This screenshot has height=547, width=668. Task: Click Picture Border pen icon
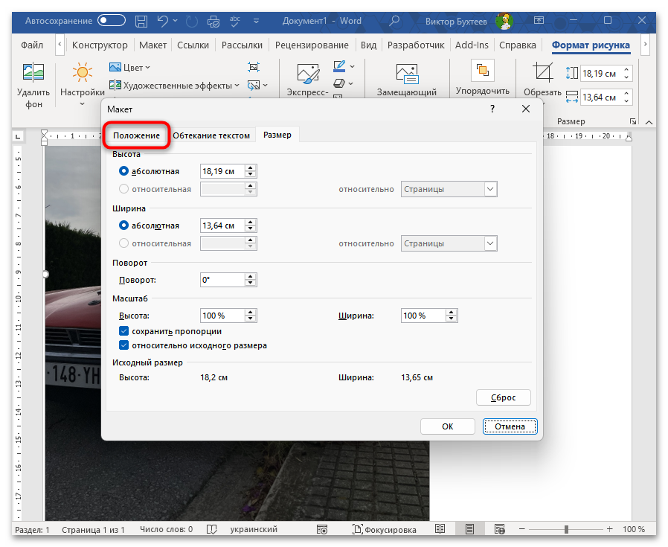(x=339, y=66)
